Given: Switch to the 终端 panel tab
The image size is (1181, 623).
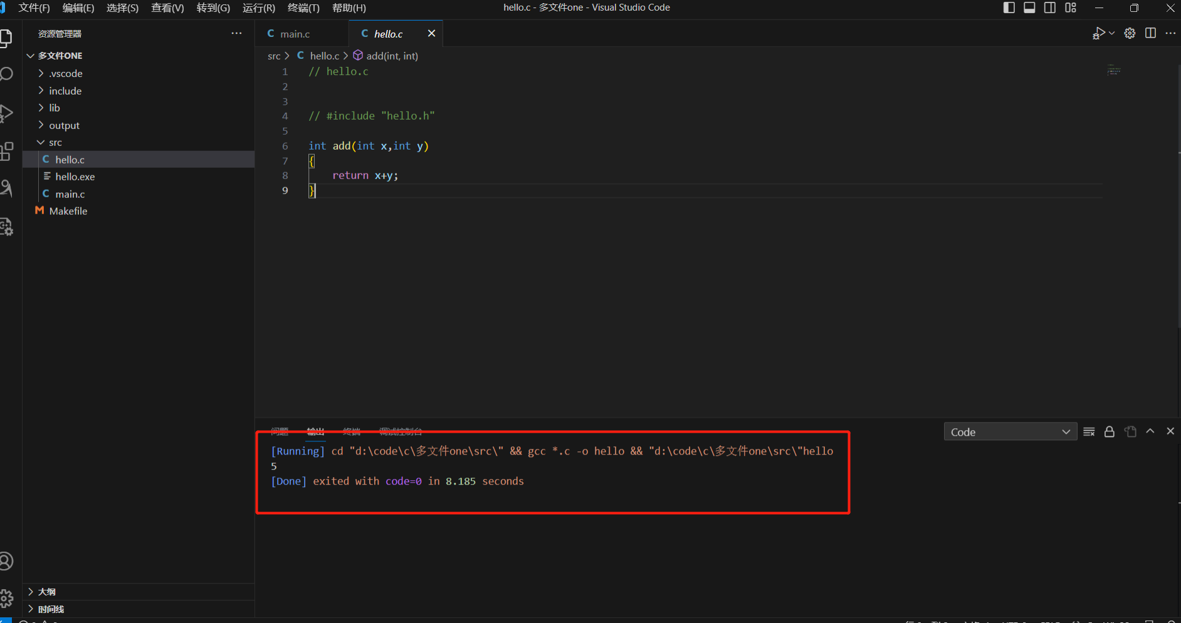Looking at the screenshot, I should 352,431.
